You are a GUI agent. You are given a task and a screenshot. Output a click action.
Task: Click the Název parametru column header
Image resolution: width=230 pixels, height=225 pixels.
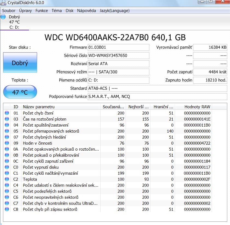point(39,107)
